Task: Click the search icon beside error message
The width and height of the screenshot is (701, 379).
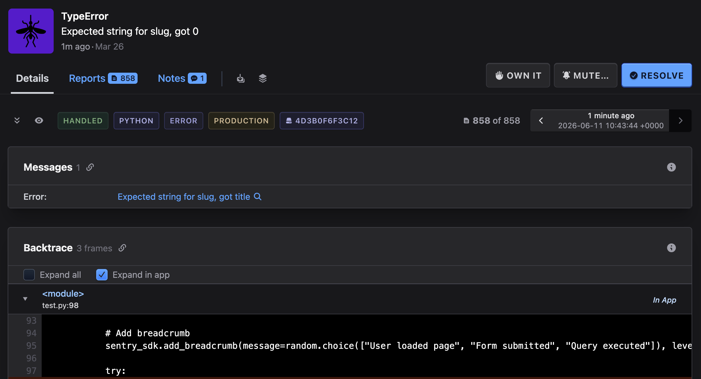Action: coord(258,197)
